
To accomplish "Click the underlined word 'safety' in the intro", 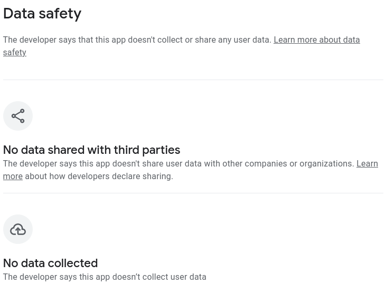I will tap(15, 52).
